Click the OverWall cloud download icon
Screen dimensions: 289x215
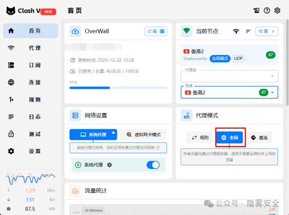tap(75, 31)
